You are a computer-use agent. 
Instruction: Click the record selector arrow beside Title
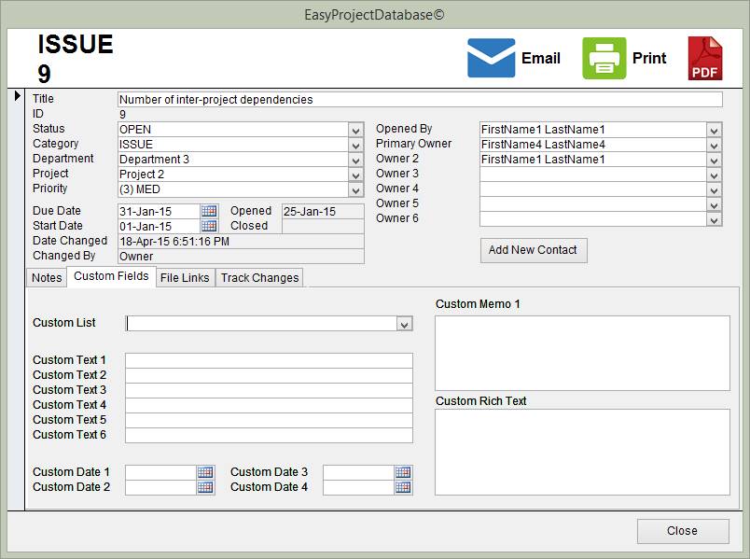pyautogui.click(x=17, y=96)
